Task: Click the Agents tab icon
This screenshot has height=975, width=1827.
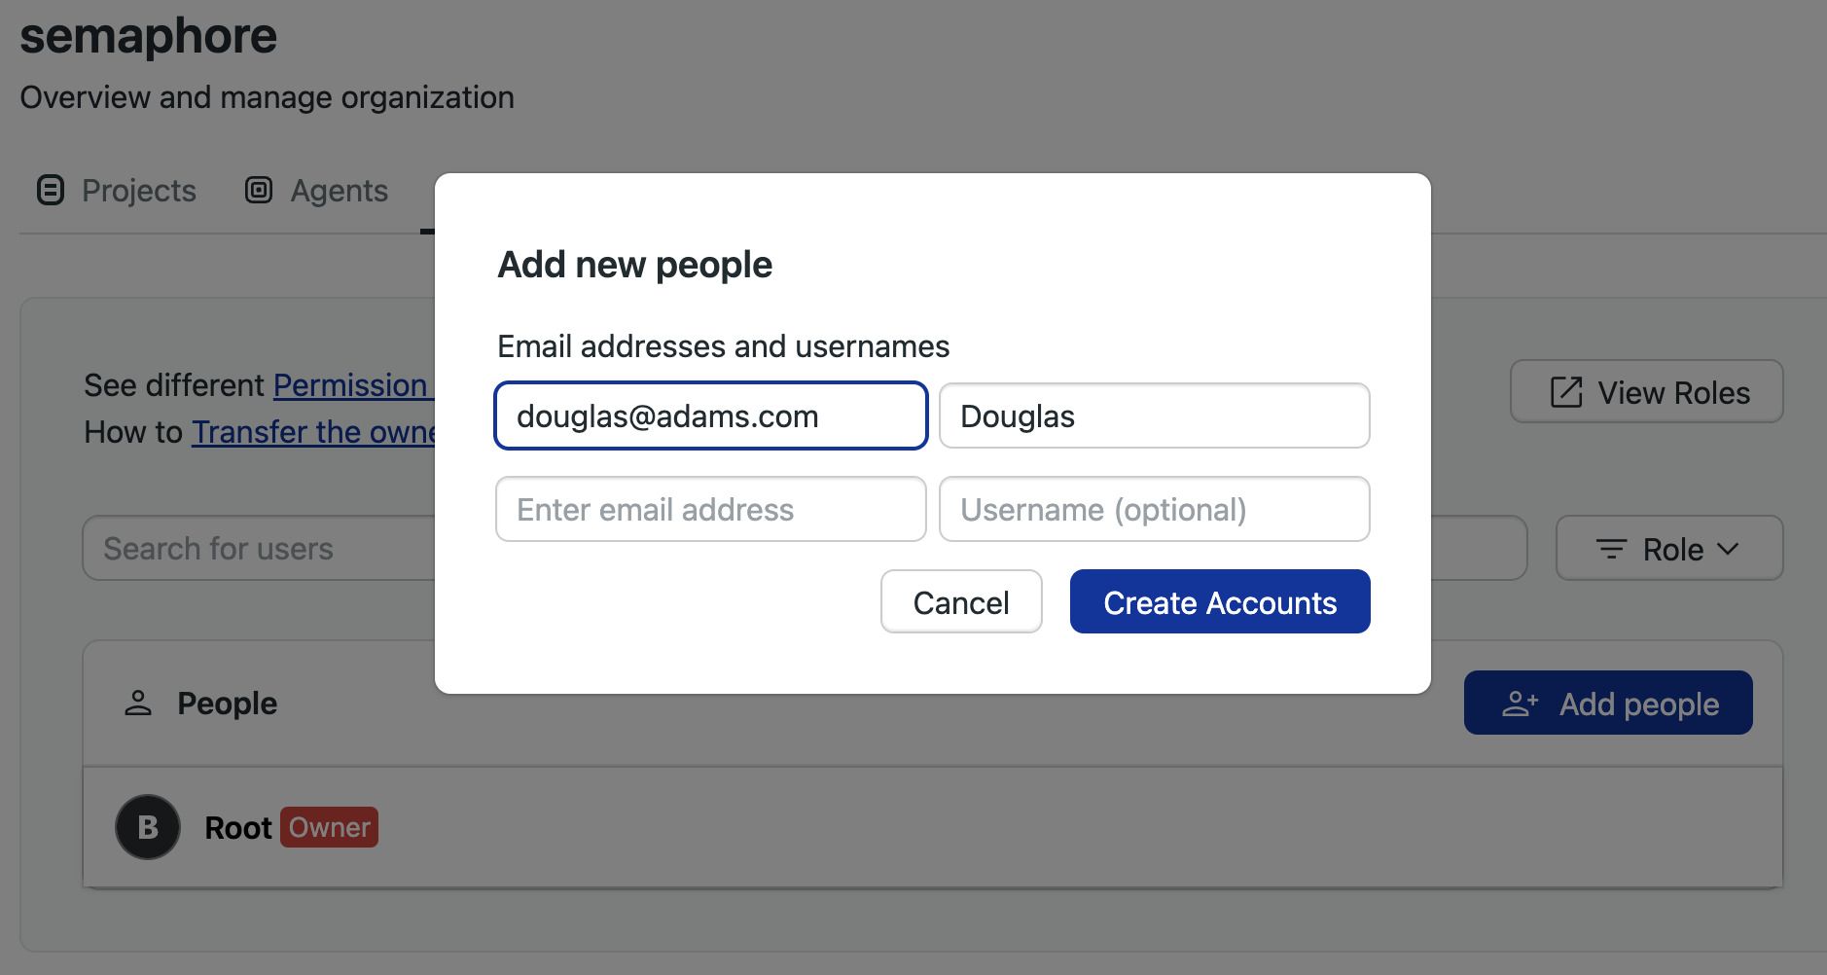Action: 259,190
